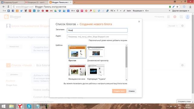Click the Yandex Я home button
The width and height of the screenshot is (194, 109).
[8, 7]
